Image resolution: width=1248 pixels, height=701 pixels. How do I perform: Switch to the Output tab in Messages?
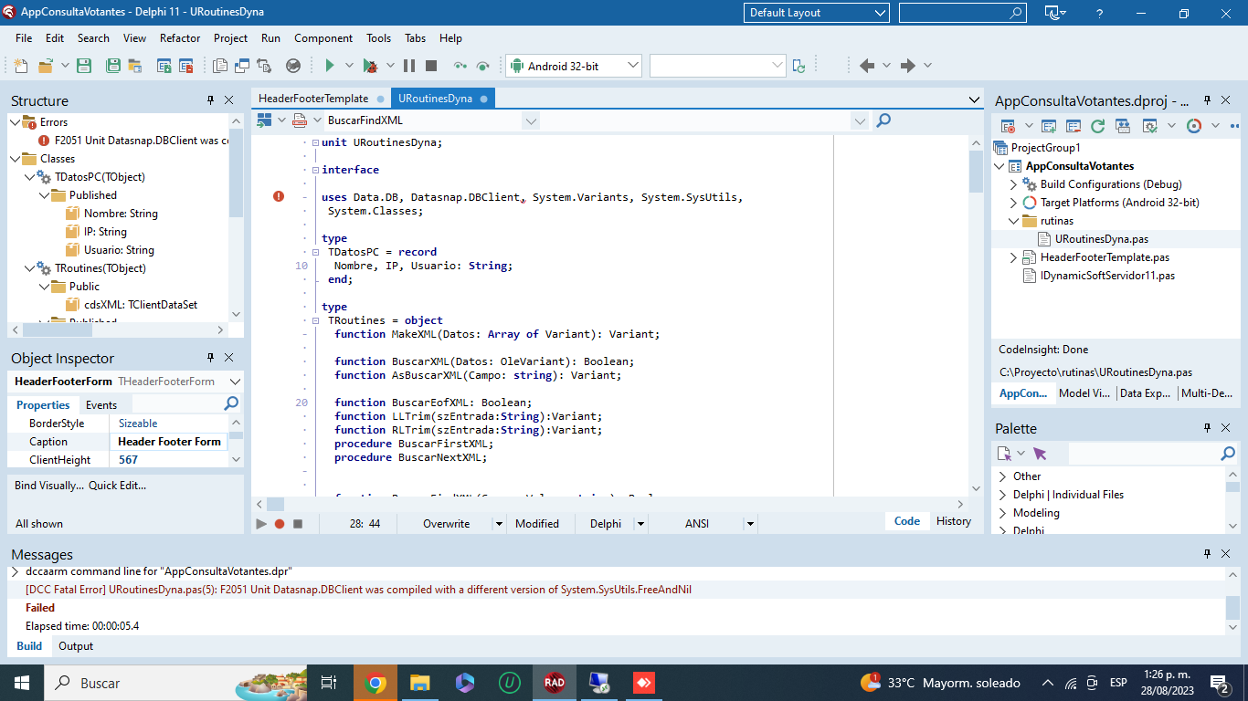(76, 646)
